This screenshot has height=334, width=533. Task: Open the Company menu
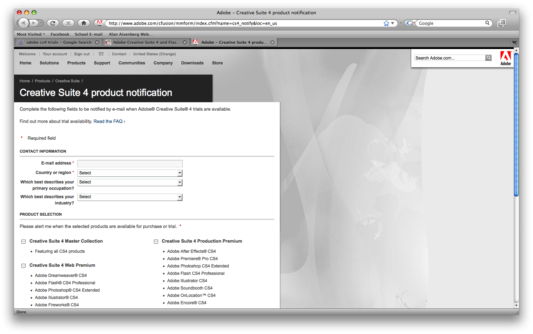tap(163, 63)
